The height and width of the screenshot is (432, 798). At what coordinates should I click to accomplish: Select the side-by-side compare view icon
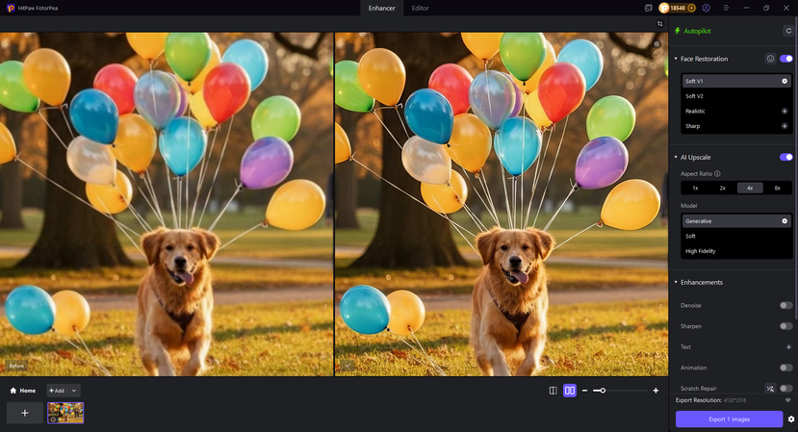pos(570,391)
